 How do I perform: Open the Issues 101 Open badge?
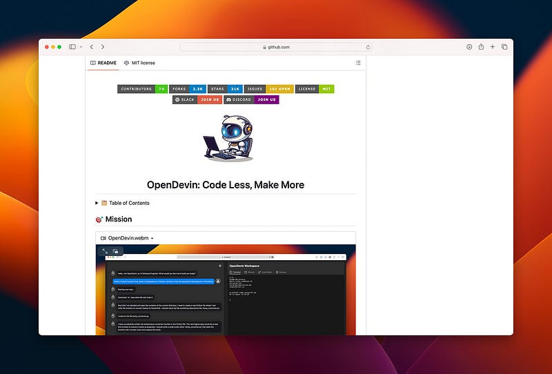(269, 89)
